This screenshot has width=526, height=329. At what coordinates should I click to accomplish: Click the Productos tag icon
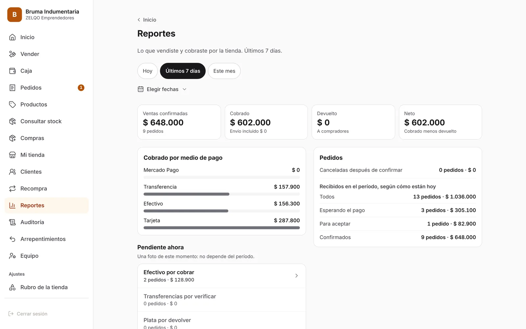pyautogui.click(x=12, y=104)
